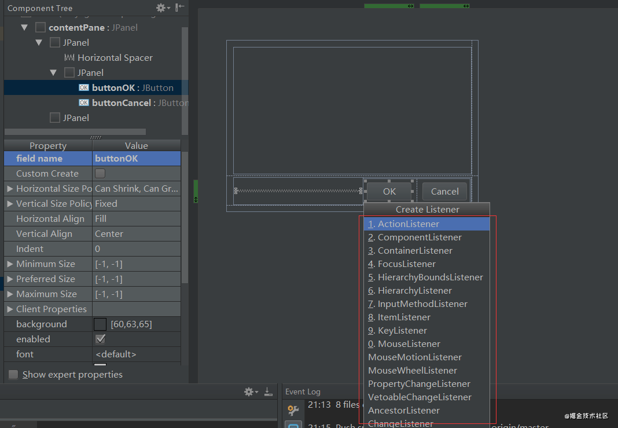Screen dimensions: 618x428
Task: Expand the Preferred Size property
Action: pos(10,279)
